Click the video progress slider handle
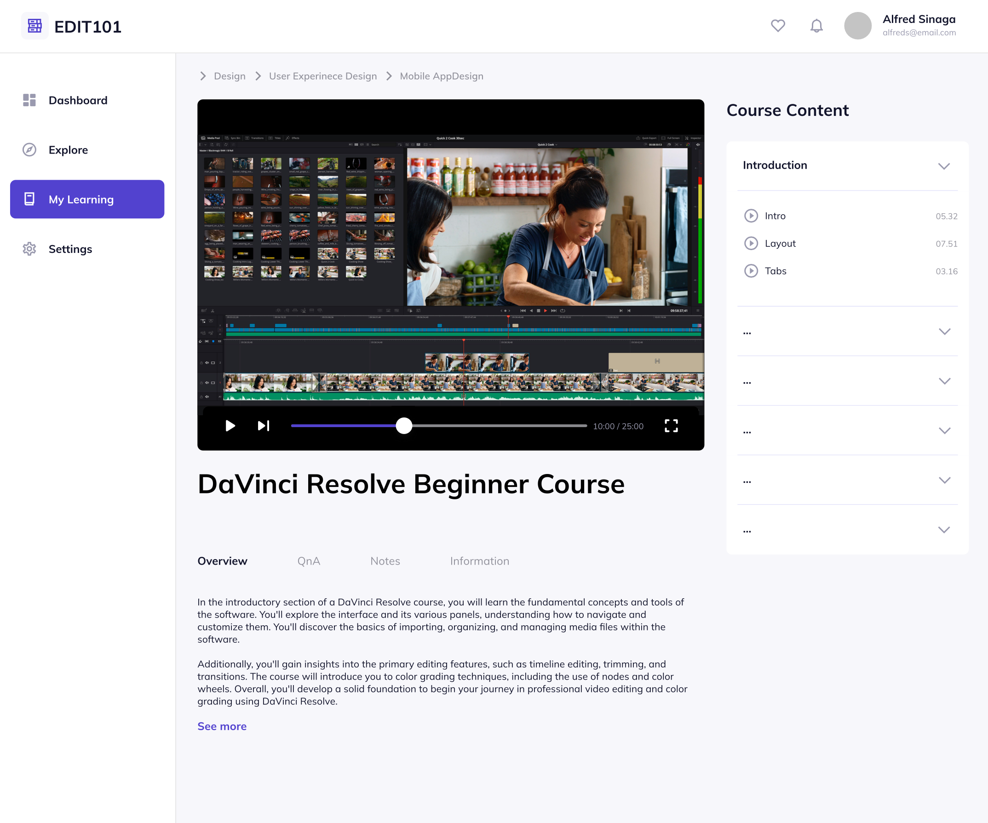This screenshot has width=988, height=823. [404, 426]
